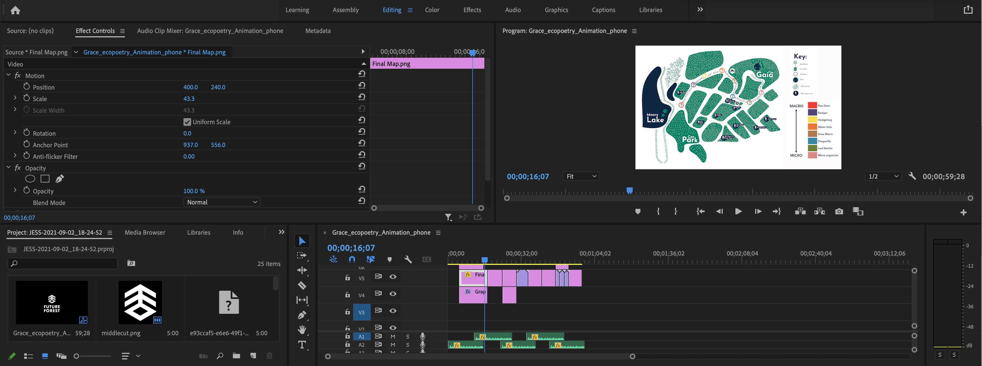Open timeline display settings wrench
Screen dimensions: 982x366
pyautogui.click(x=408, y=260)
